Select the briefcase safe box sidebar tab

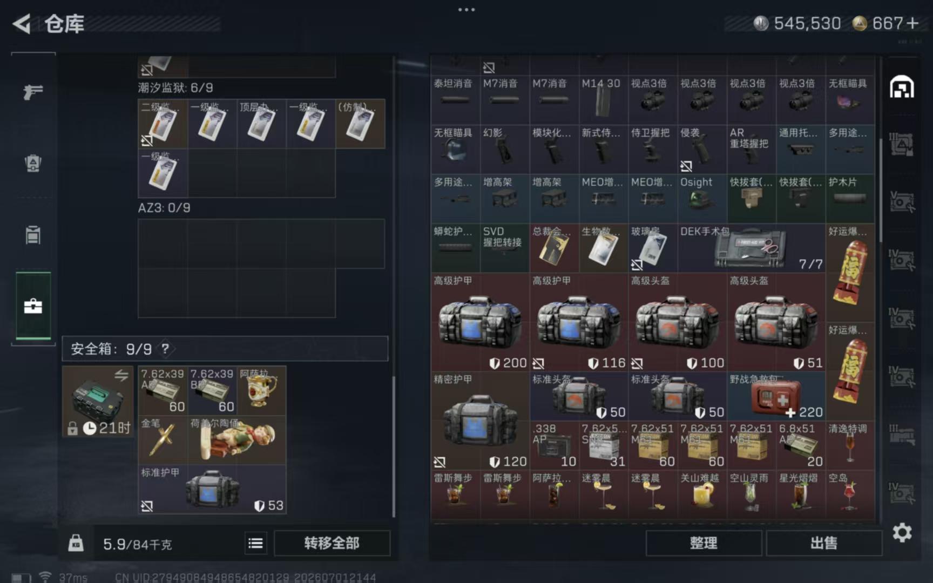(x=33, y=306)
